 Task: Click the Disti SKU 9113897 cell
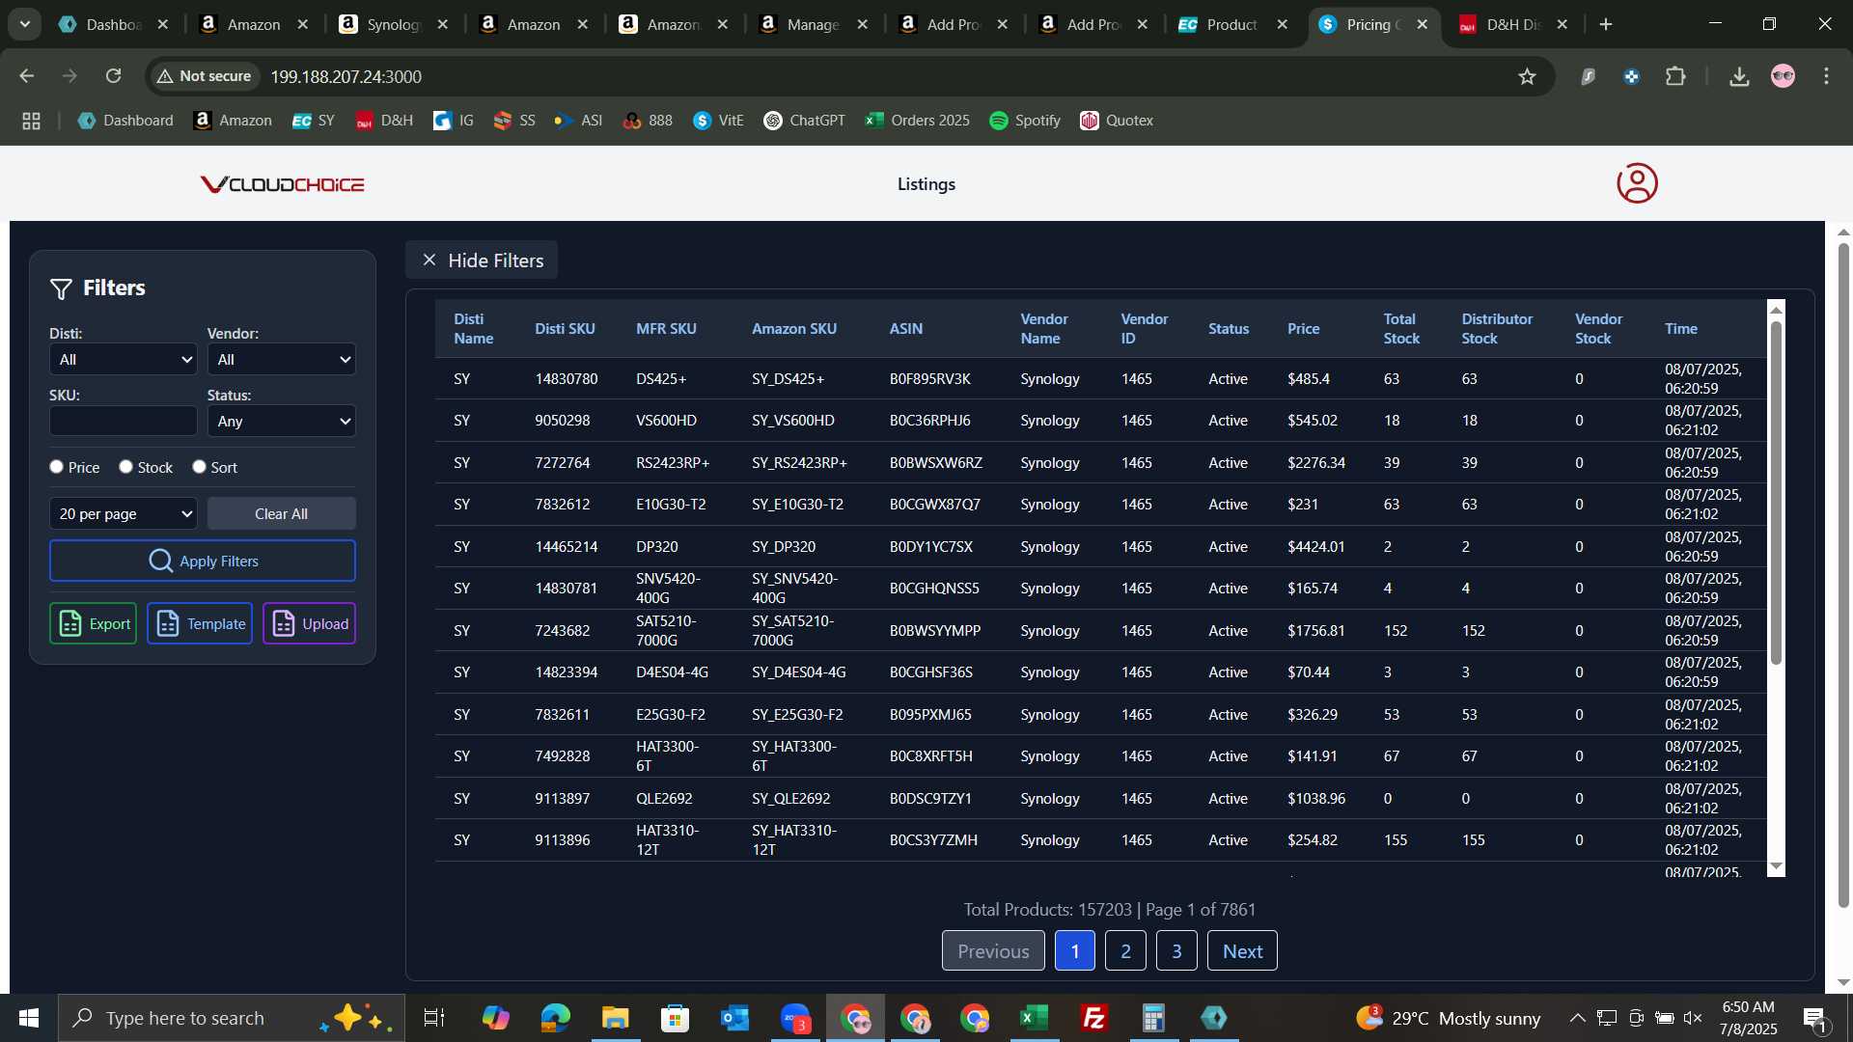point(563,799)
